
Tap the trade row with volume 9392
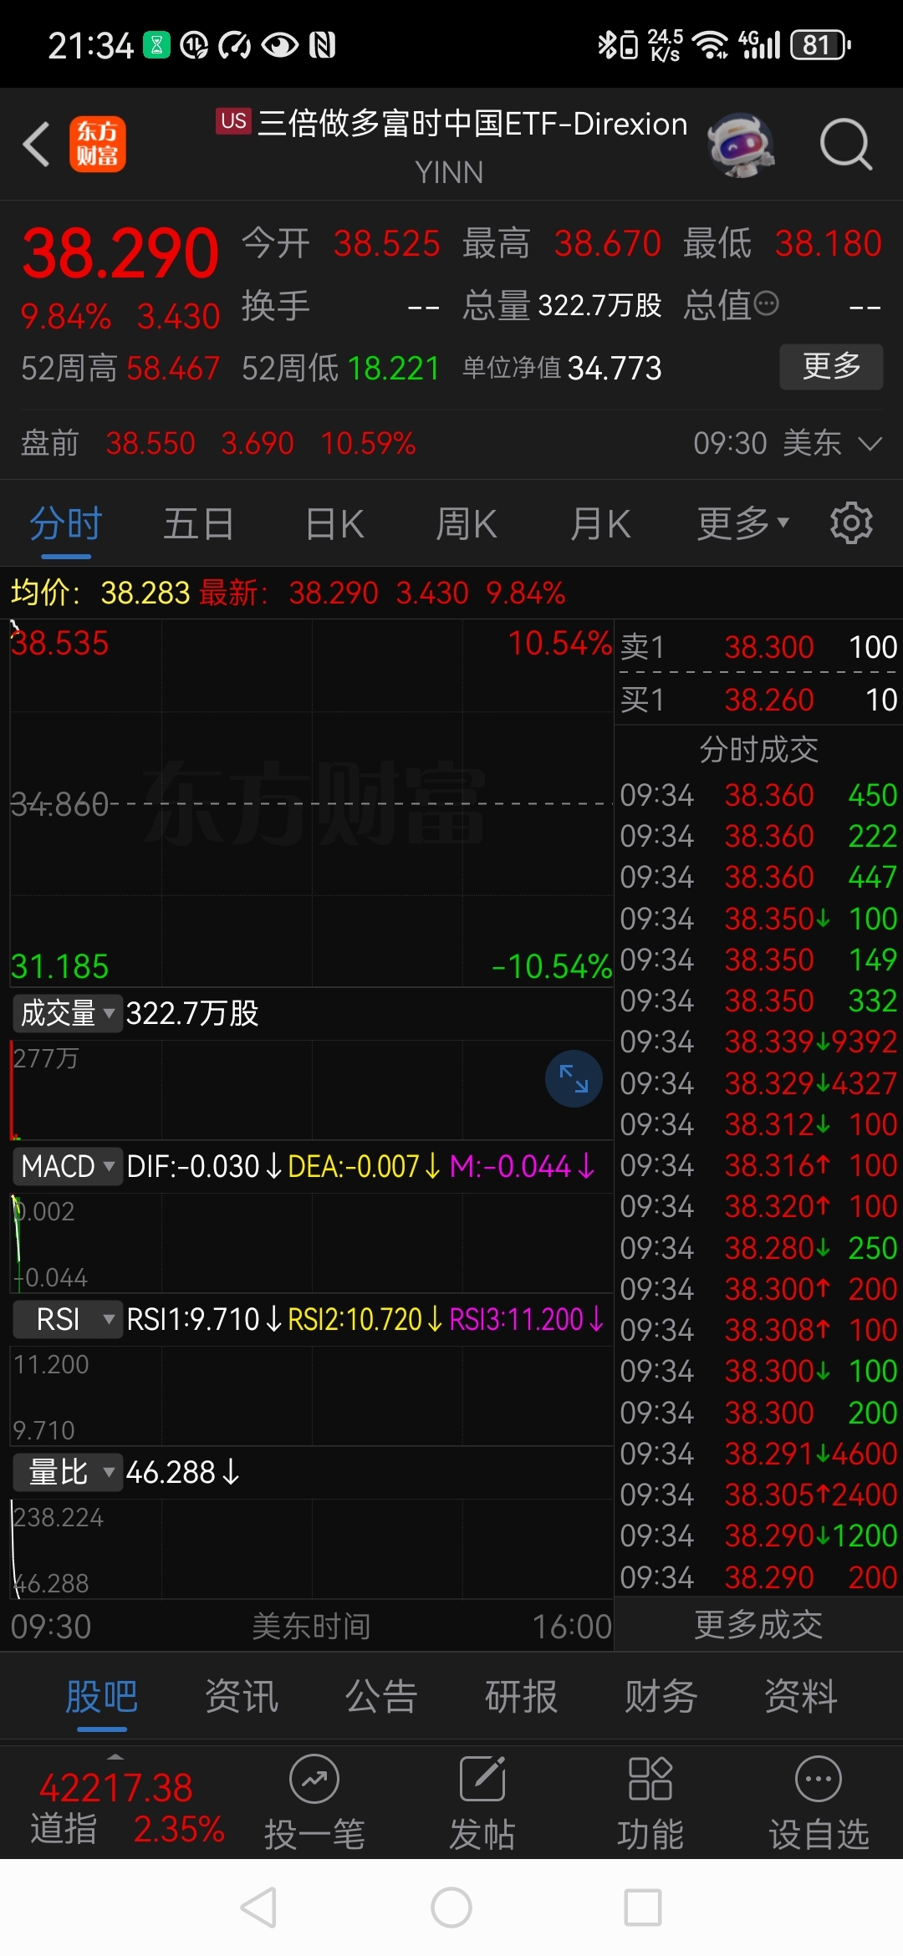coord(758,1042)
